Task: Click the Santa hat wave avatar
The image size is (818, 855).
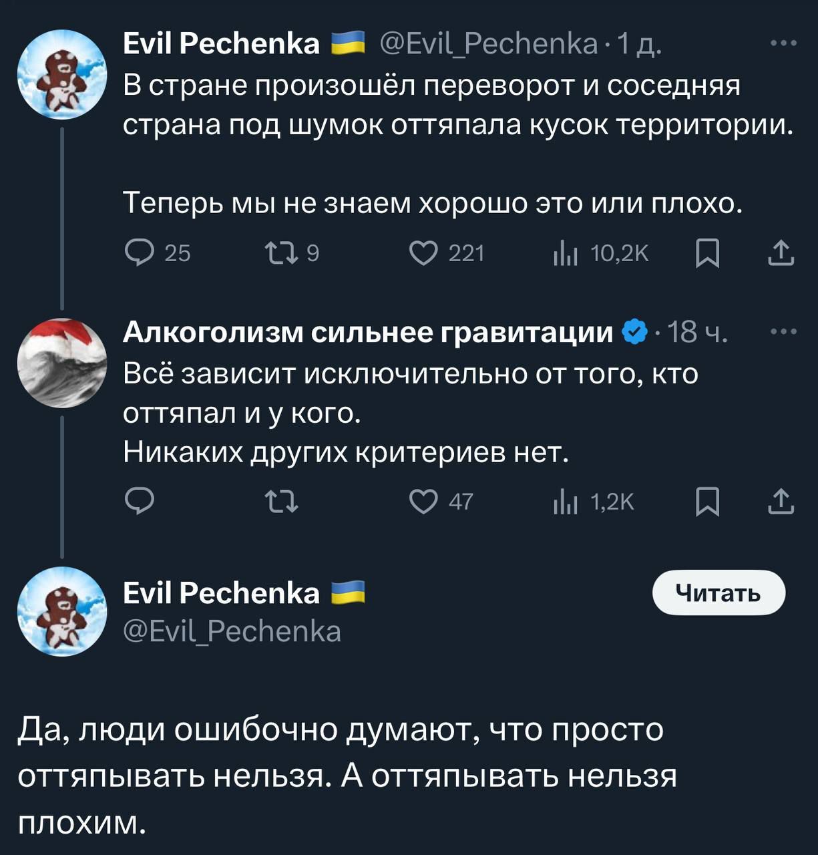Action: [62, 363]
